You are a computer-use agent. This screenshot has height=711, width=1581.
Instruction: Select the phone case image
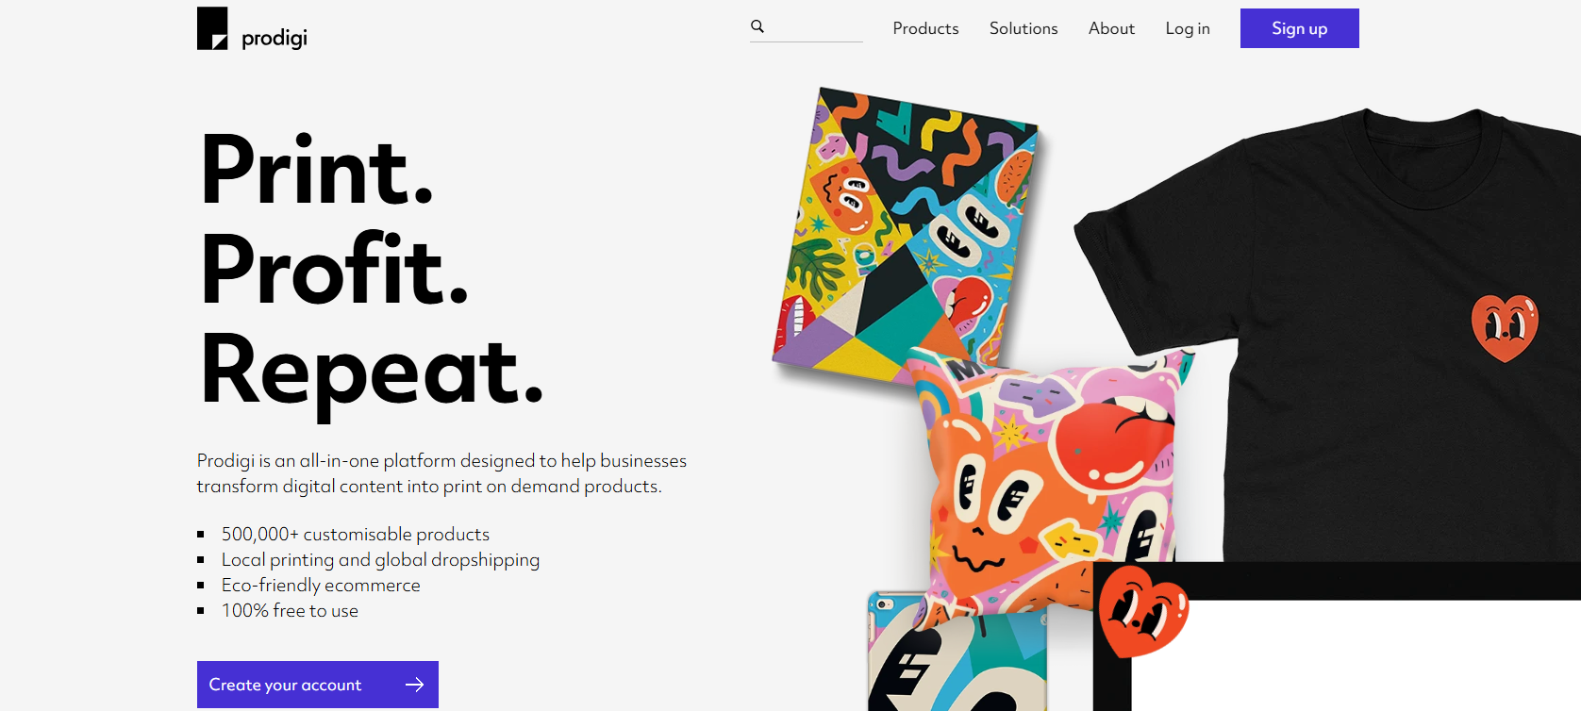(x=957, y=653)
